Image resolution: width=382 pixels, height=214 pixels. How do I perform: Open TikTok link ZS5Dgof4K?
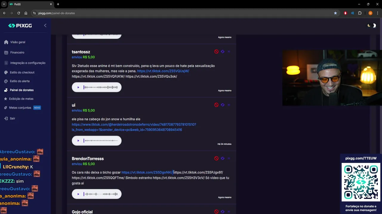[147, 172]
